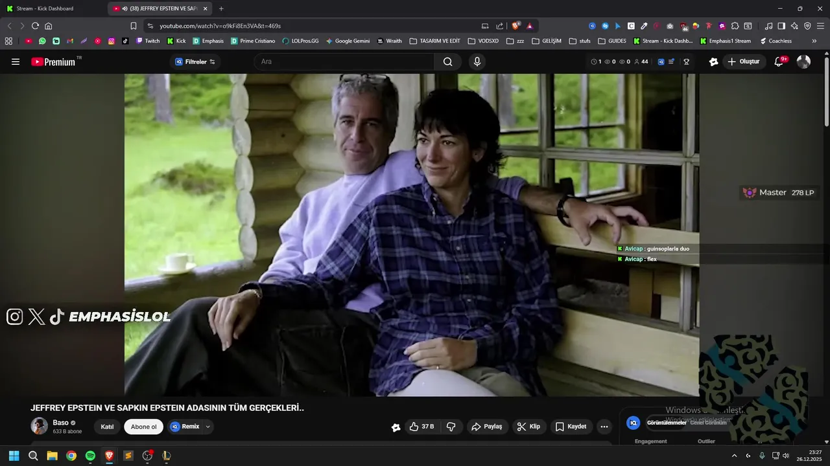Open browser main hamburger menu
This screenshot has height=466, width=830.
pos(820,26)
